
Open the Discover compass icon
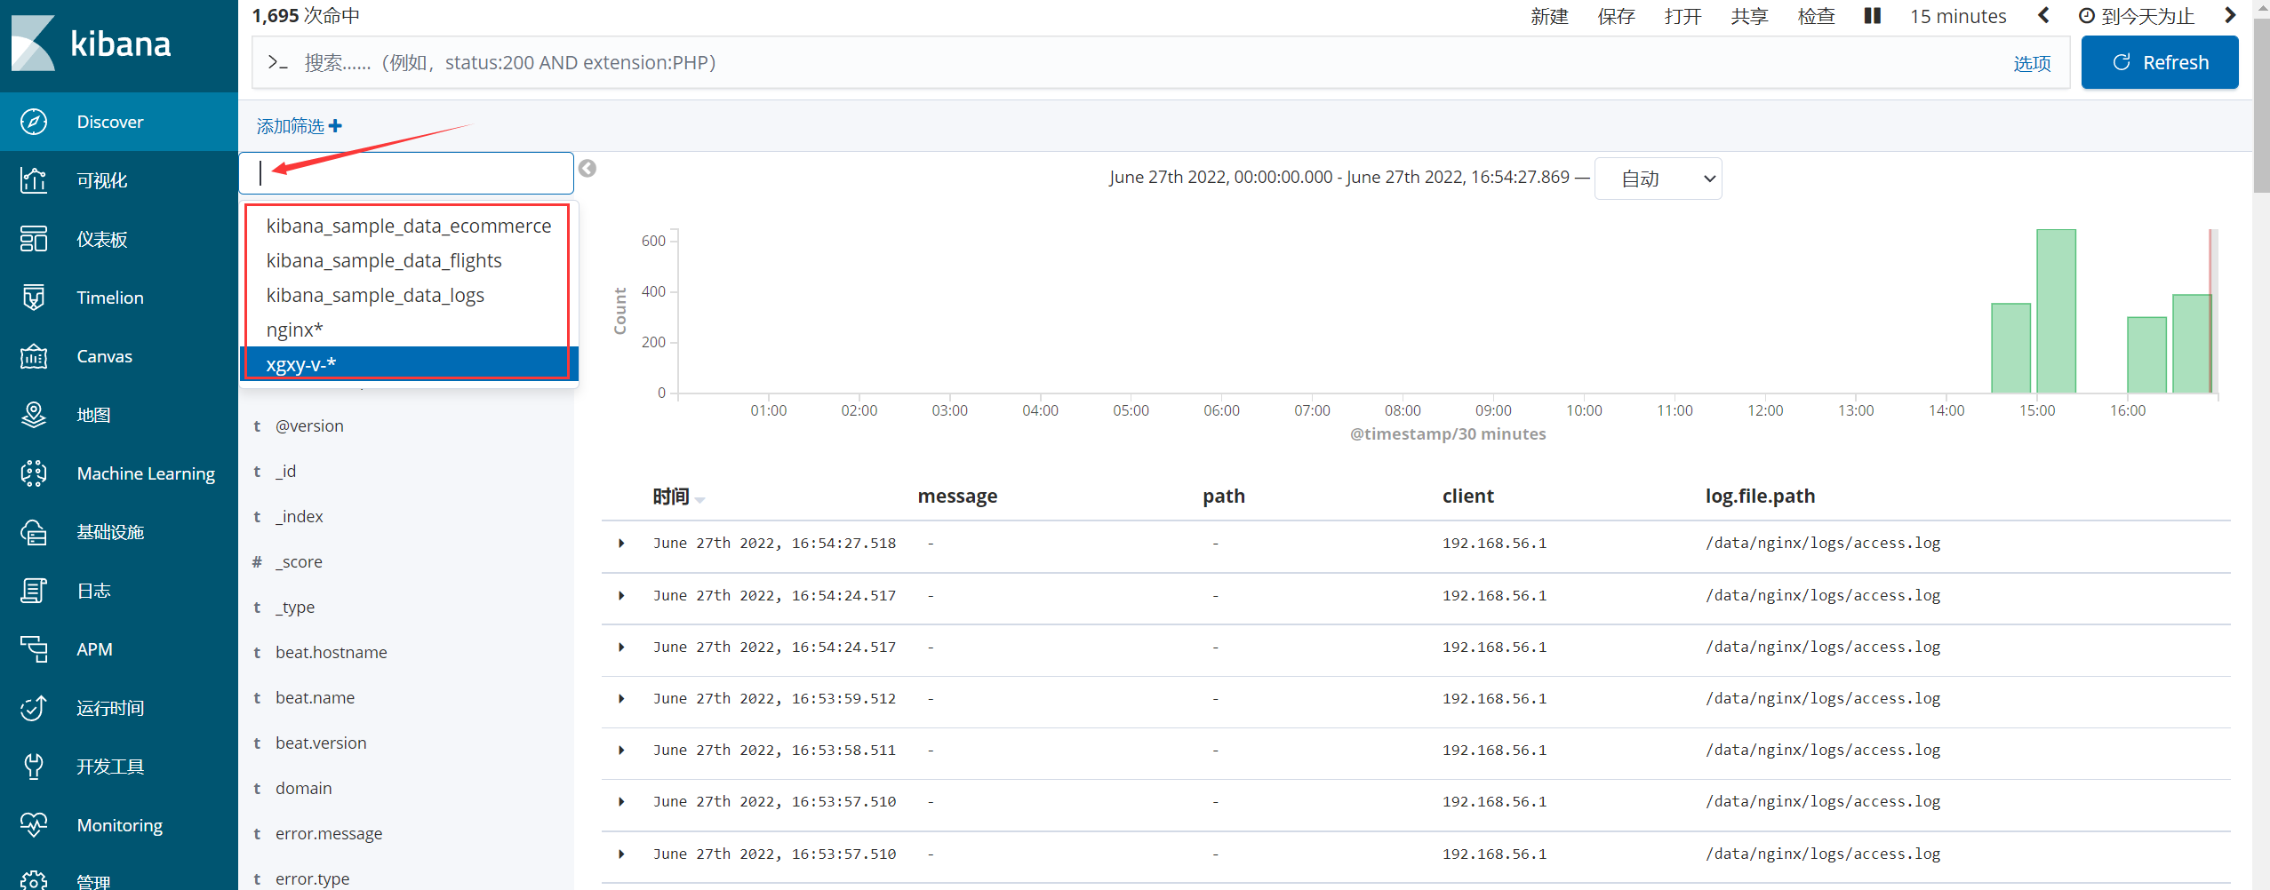34,122
